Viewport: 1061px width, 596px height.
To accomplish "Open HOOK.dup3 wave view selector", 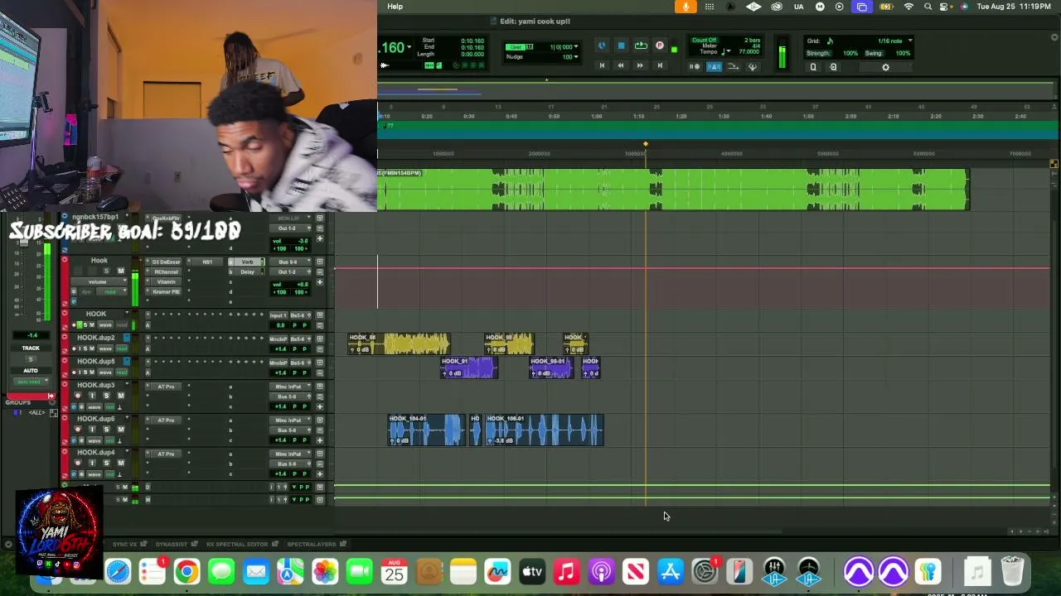I will pyautogui.click(x=94, y=406).
